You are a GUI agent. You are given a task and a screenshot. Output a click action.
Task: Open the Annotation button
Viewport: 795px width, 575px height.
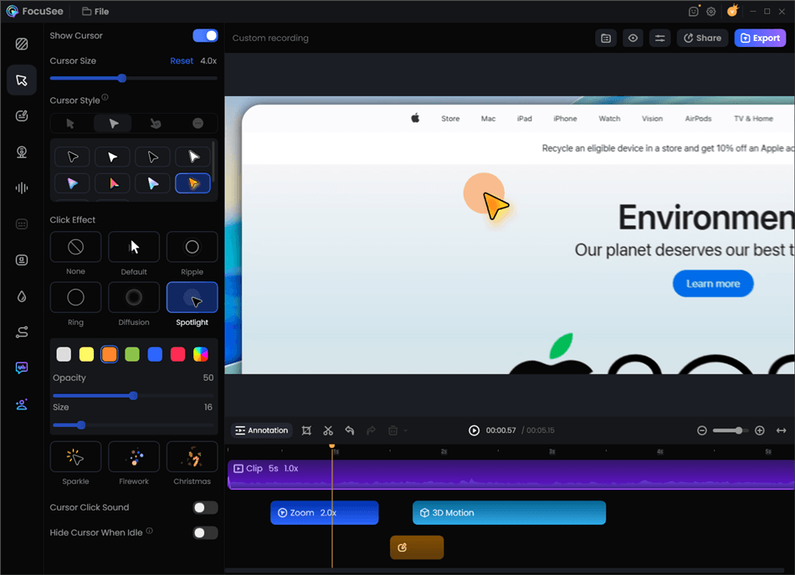pyautogui.click(x=262, y=430)
